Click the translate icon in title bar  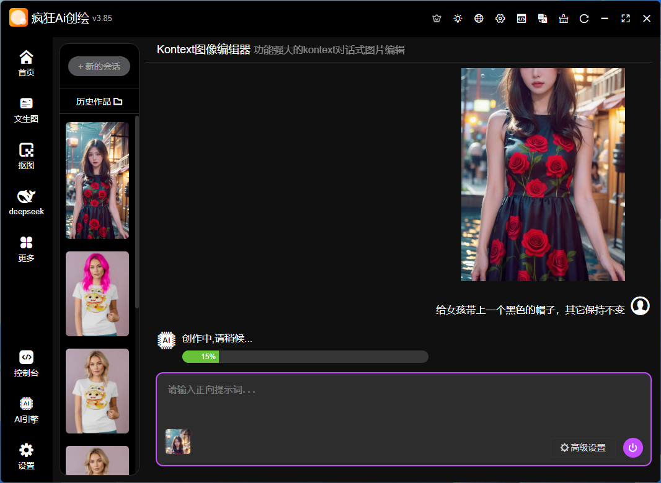543,19
